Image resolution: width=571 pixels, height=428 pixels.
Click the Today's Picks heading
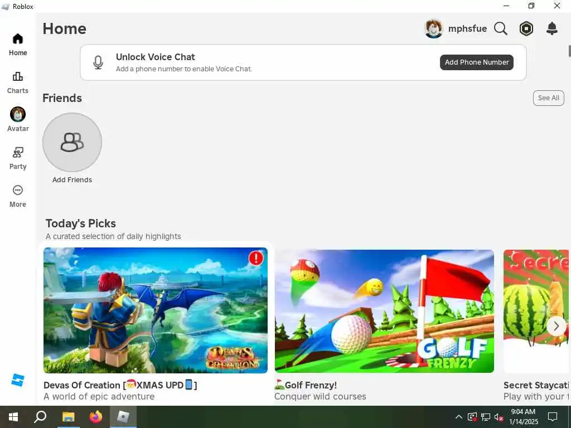pyautogui.click(x=80, y=223)
